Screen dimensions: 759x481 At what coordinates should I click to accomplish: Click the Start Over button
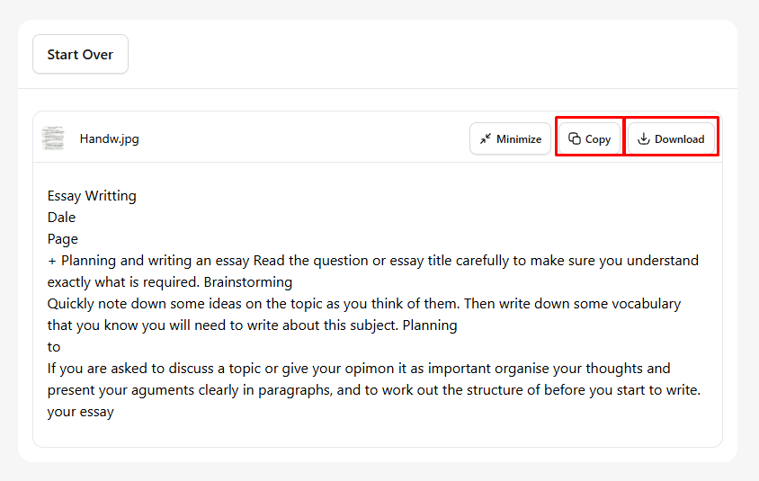pos(80,54)
